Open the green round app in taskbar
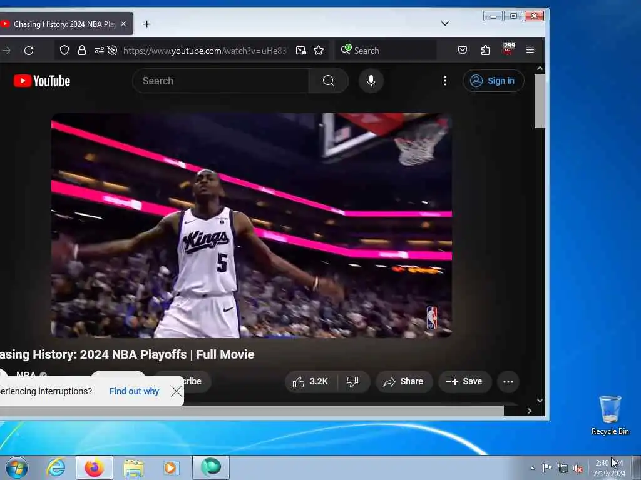The image size is (641, 480). 211,467
